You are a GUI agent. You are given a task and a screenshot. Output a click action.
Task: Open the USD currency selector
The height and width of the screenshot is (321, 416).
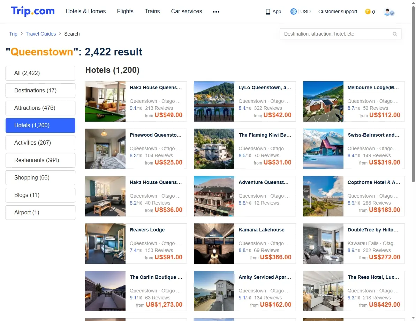click(x=305, y=12)
